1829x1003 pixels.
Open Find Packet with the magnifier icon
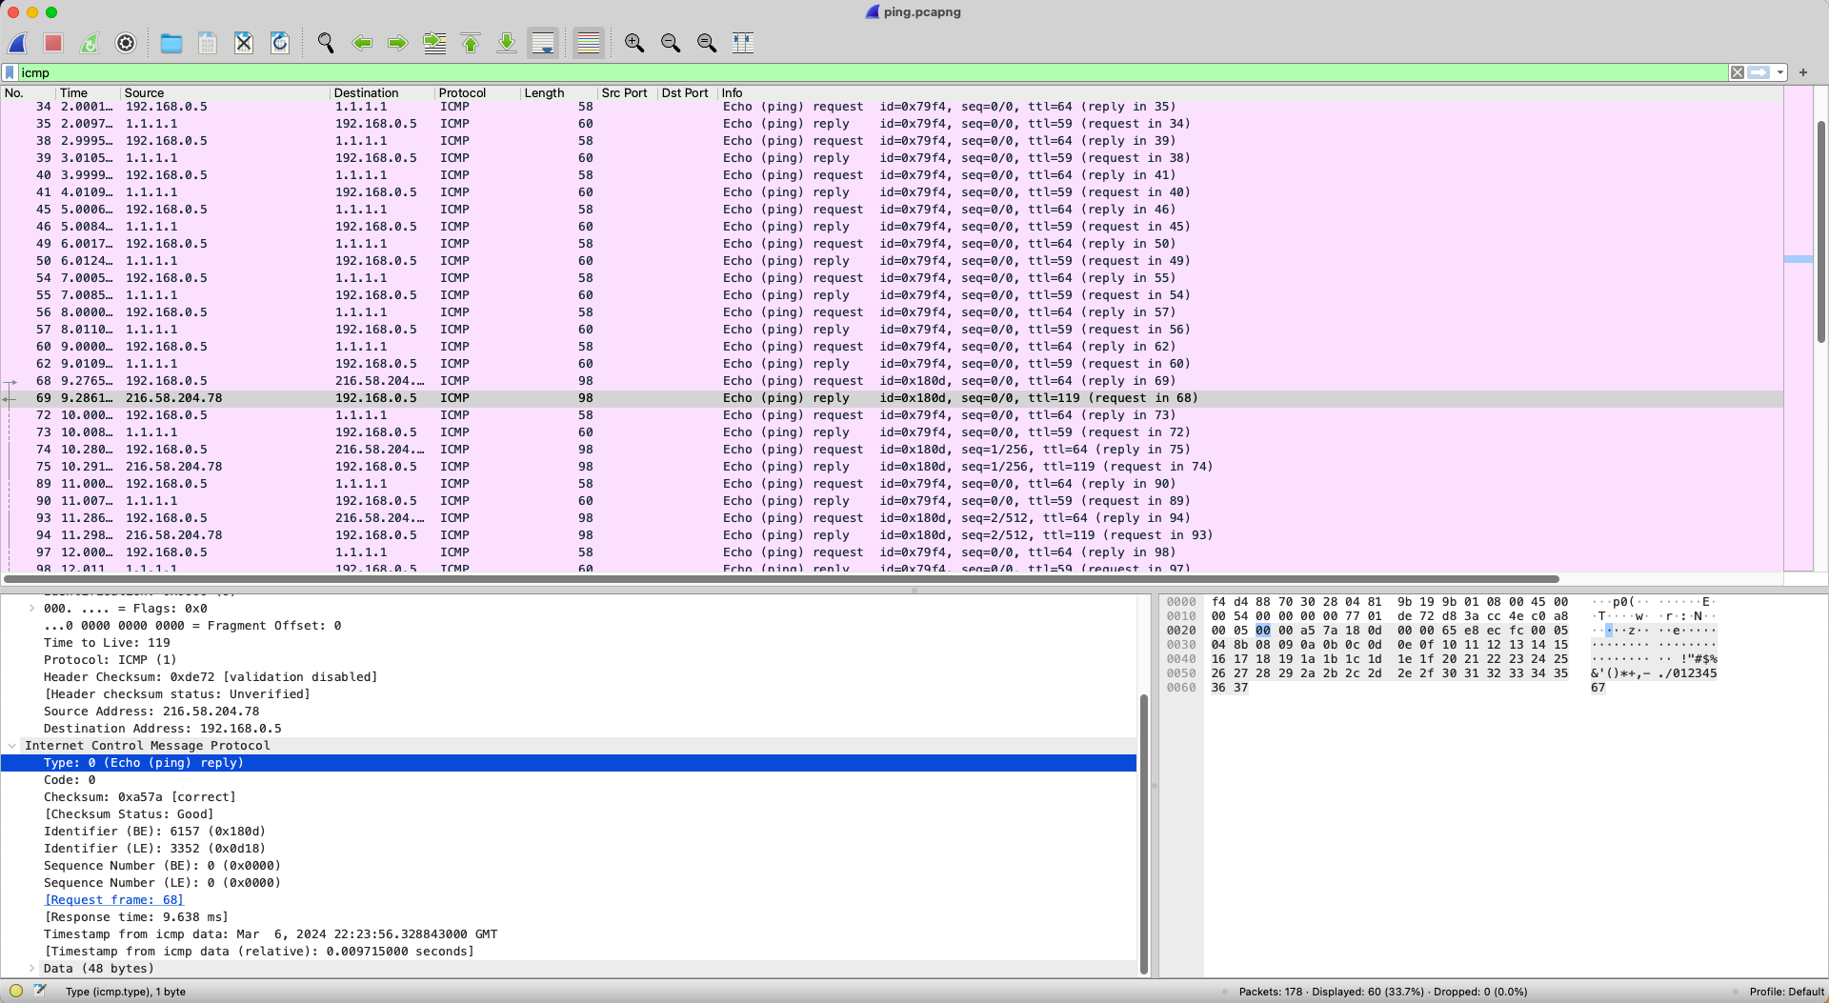[x=326, y=43]
